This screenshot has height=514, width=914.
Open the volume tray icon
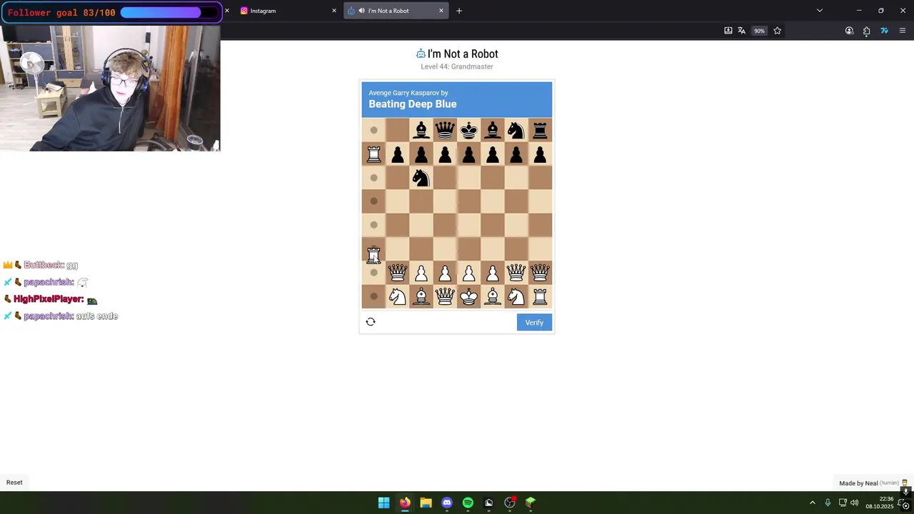coord(854,503)
